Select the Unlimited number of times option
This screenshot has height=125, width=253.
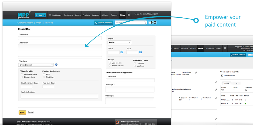(135, 63)
